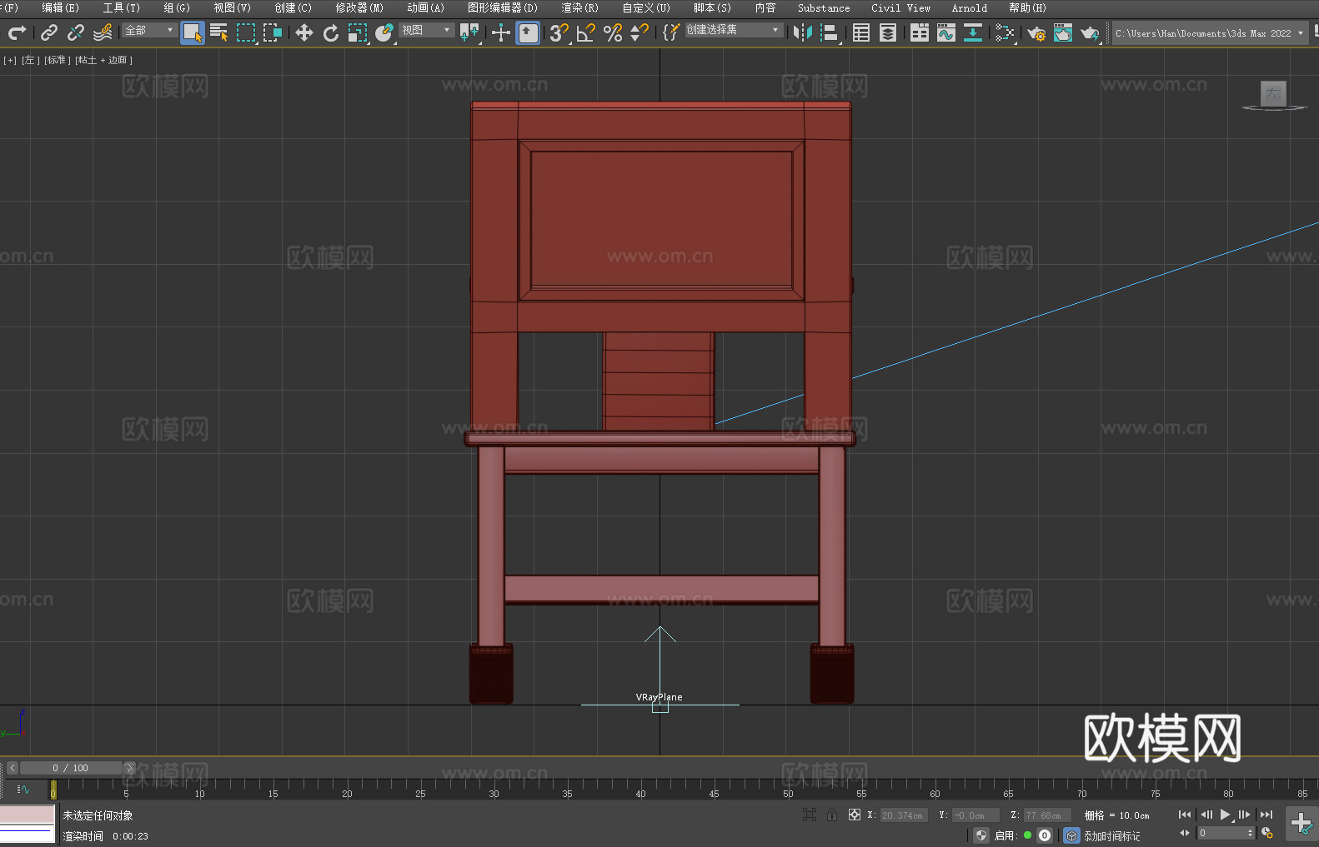Open 渲染(R) menu
1319x847 pixels.
[579, 7]
